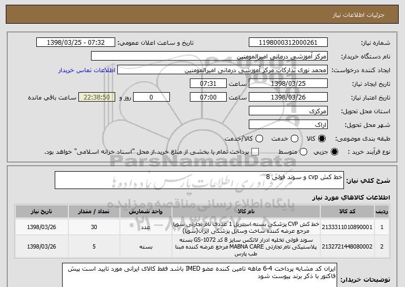The width and height of the screenshot is (405, 287).
Task: Click the quantity 30 cell
Action: point(94,227)
